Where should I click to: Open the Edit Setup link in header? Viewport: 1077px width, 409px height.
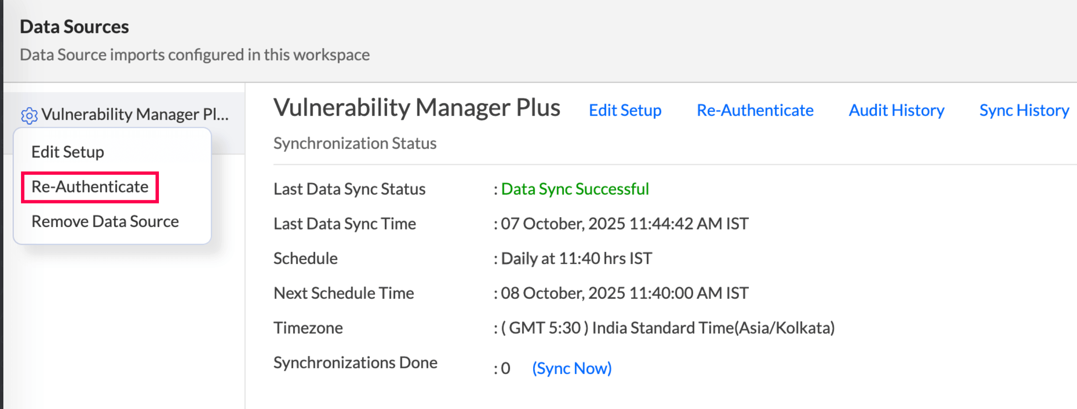pyautogui.click(x=625, y=110)
